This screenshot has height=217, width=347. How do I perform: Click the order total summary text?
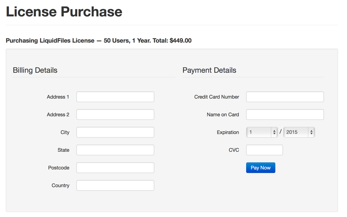(x=98, y=40)
